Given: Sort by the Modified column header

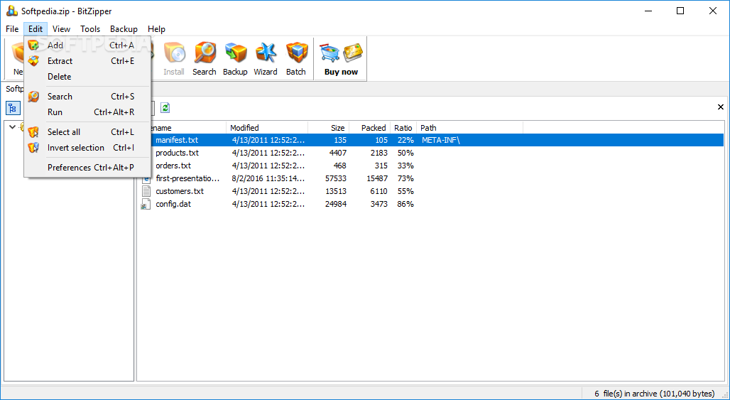Looking at the screenshot, I should pyautogui.click(x=267, y=128).
